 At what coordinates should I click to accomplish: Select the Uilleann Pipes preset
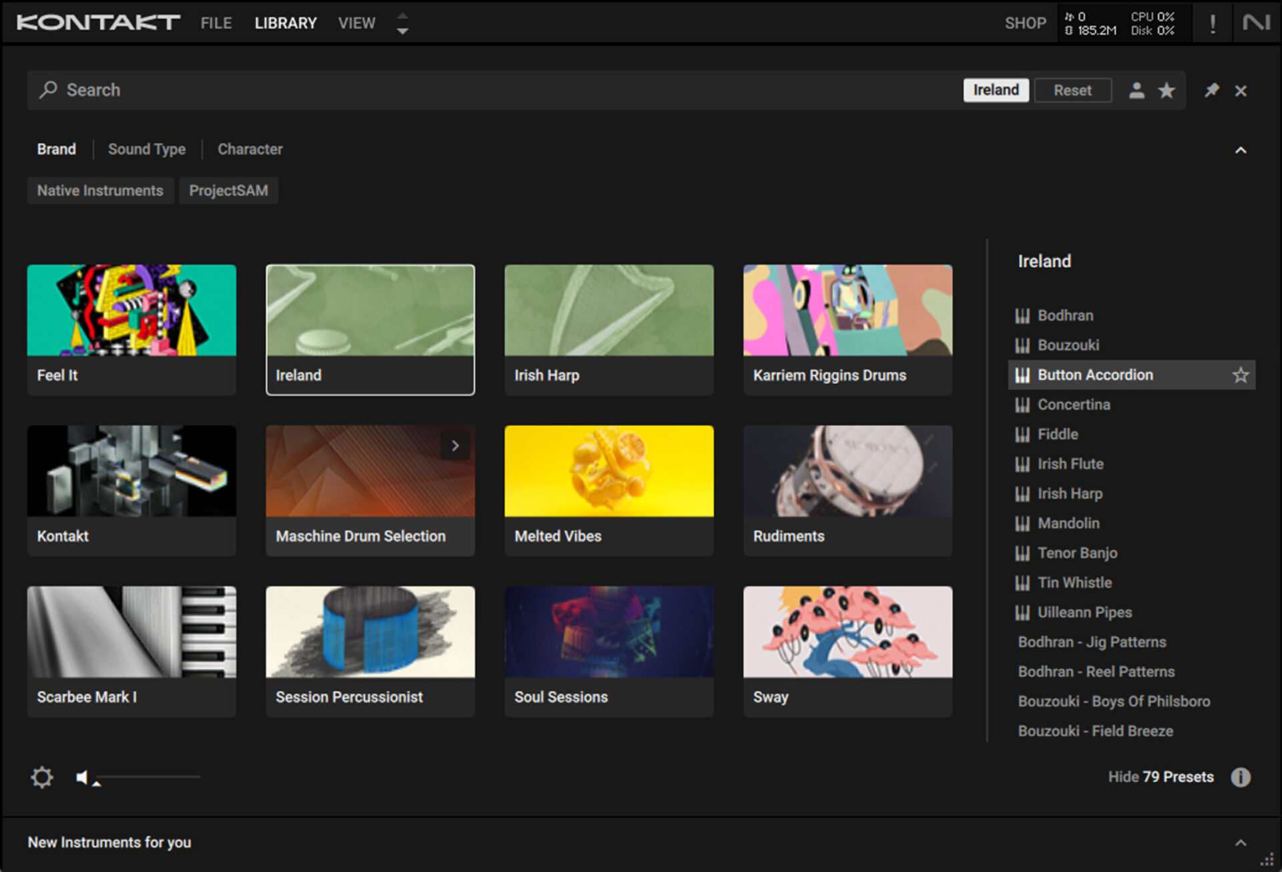[1084, 612]
